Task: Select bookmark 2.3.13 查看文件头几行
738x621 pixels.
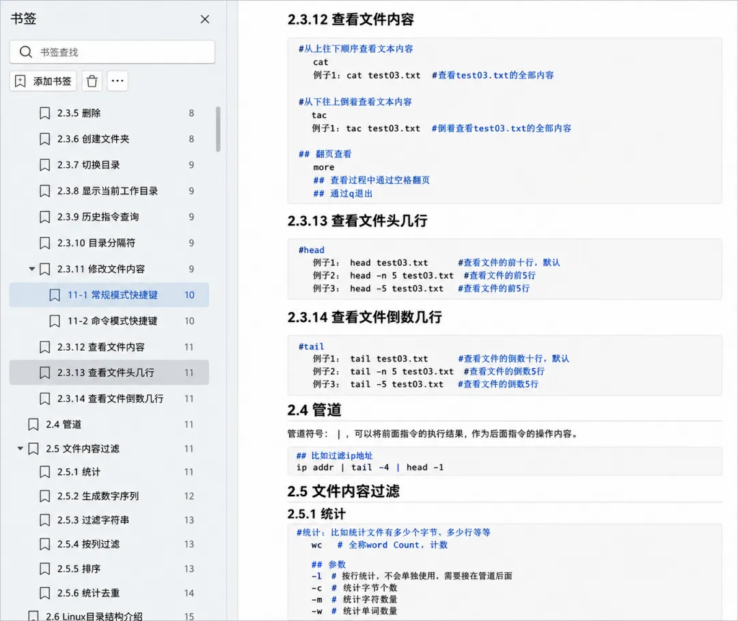Action: (x=109, y=373)
